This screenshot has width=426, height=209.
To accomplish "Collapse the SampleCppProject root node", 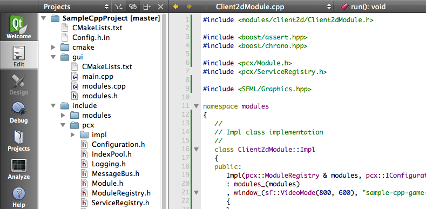I will coord(44,18).
